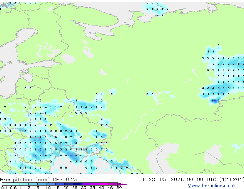Click the legend label "50"
This screenshot has height=189, width=244.
[x=119, y=187]
